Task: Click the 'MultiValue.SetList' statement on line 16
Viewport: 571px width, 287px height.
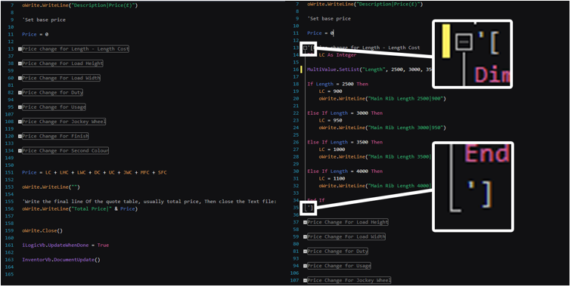Action: [369, 69]
